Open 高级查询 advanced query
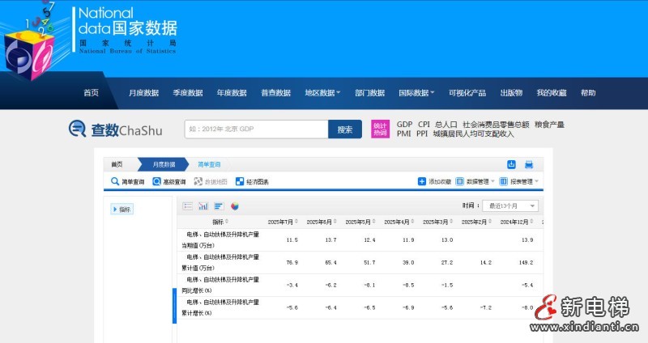The image size is (648, 343). coord(169,182)
